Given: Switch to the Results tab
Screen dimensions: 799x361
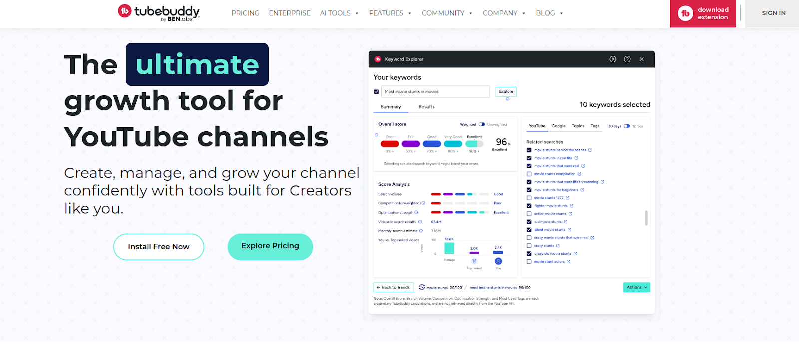Looking at the screenshot, I should pos(426,107).
